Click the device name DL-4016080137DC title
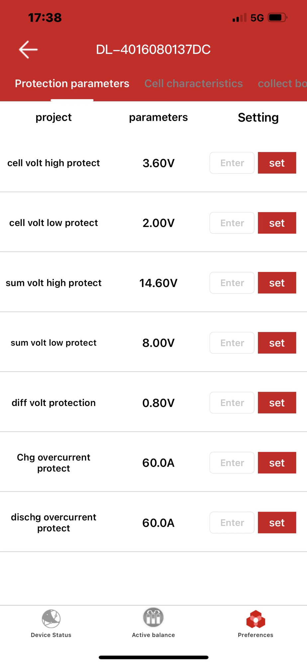Viewport: 307px width, 665px height. click(x=153, y=50)
